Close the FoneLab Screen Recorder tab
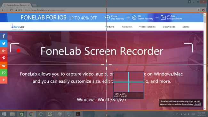The image size is (208, 117). point(29,5)
